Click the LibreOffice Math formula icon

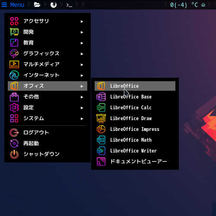[x=101, y=140]
